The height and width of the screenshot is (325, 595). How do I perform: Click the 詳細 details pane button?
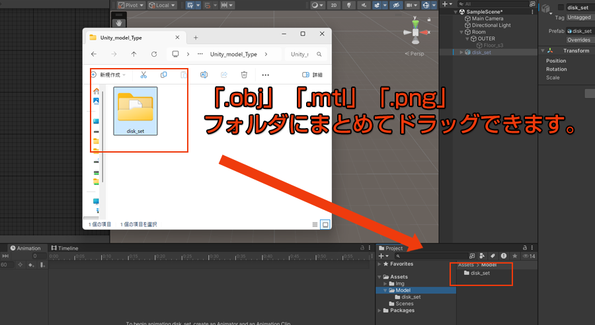click(312, 75)
